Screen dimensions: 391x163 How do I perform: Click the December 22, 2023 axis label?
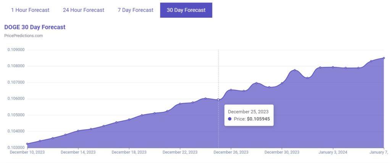[180, 152]
